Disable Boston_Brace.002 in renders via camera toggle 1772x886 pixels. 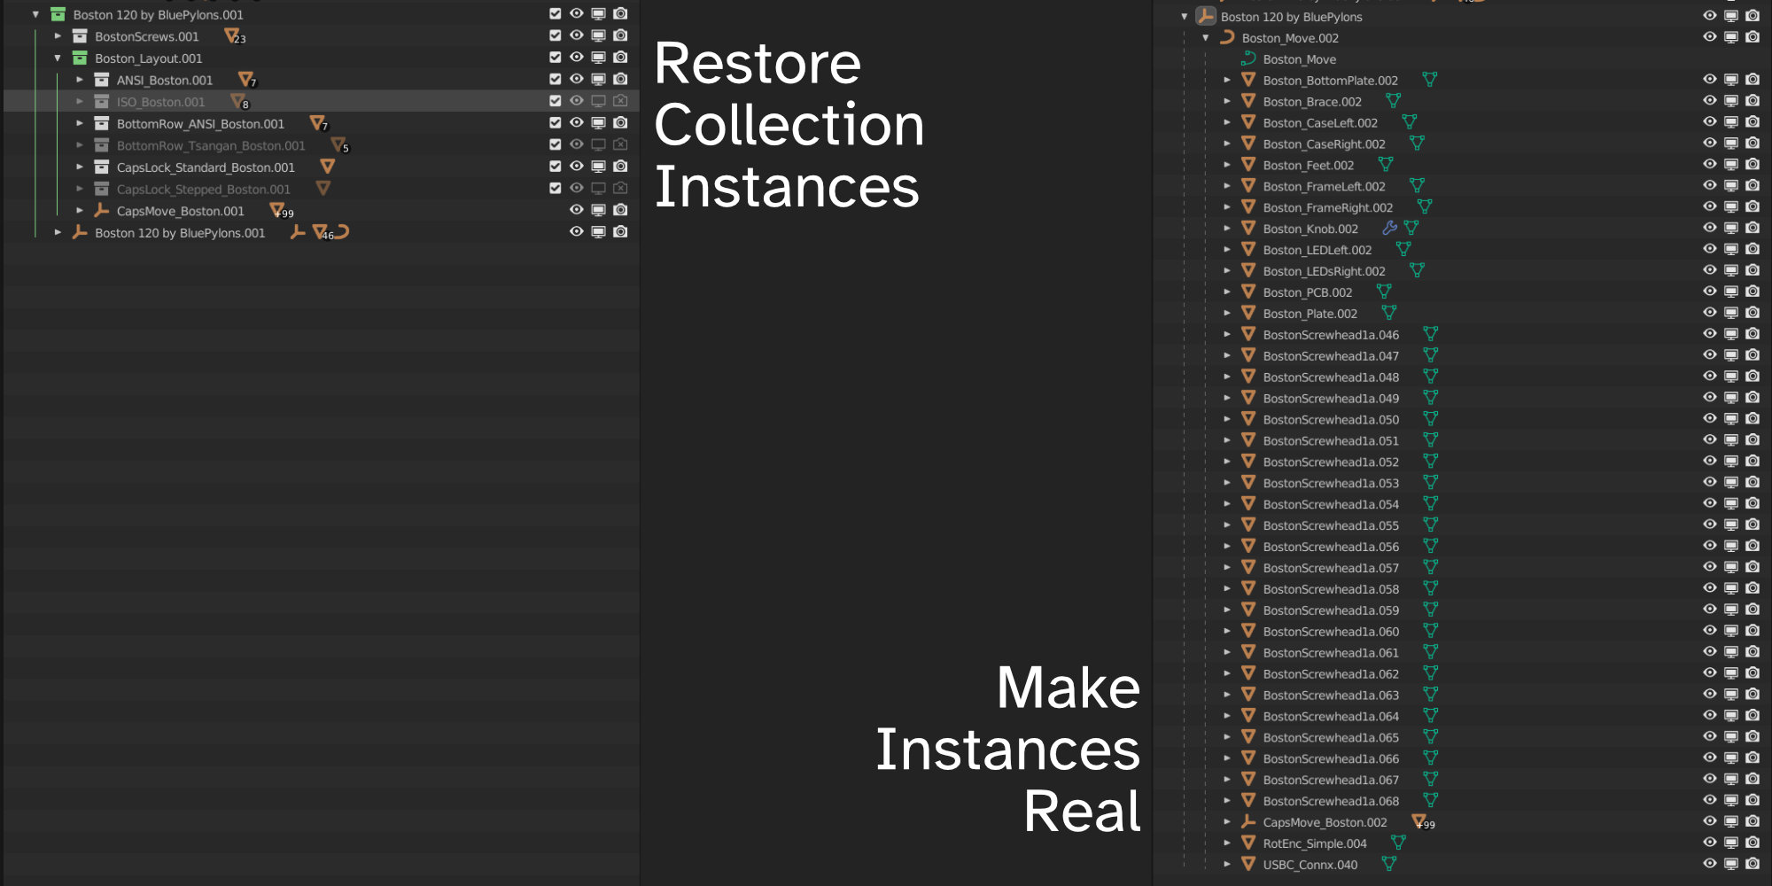pos(1753,99)
